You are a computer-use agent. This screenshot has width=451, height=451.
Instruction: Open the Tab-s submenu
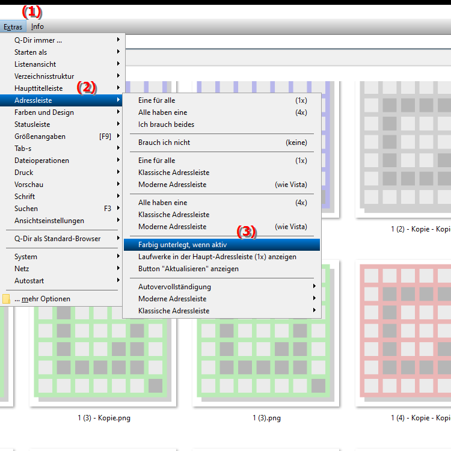tap(62, 149)
